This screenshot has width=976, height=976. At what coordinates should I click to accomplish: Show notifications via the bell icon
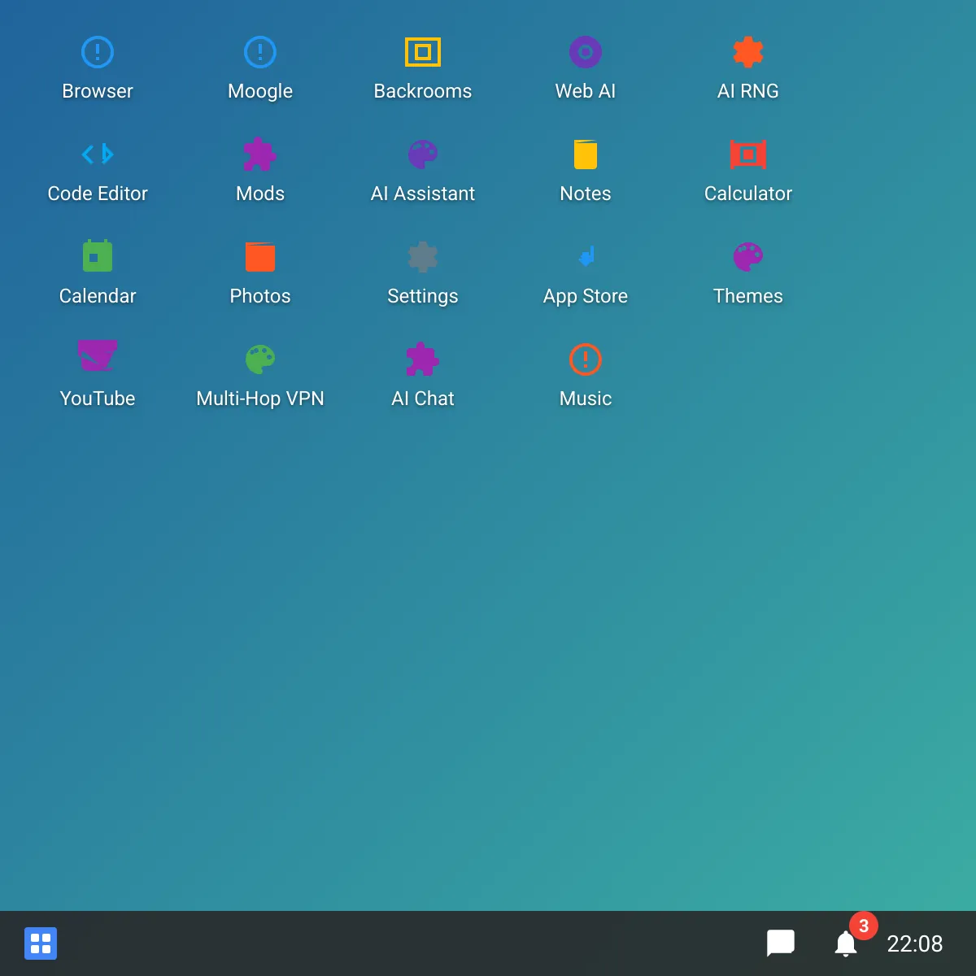846,943
